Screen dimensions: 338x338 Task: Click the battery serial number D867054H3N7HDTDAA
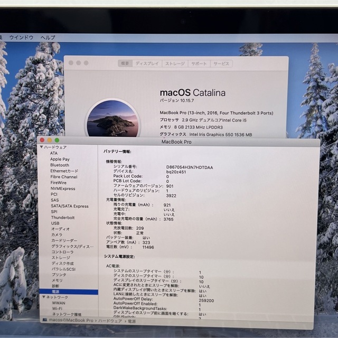click(190, 167)
